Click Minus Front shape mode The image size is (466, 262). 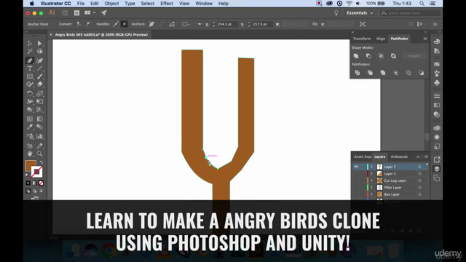[368, 56]
